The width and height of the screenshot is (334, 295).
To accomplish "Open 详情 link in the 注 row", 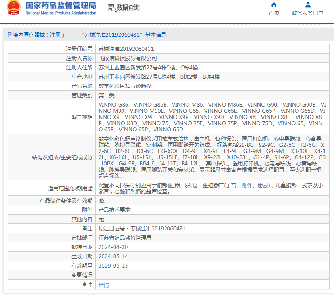I will click(x=104, y=285).
